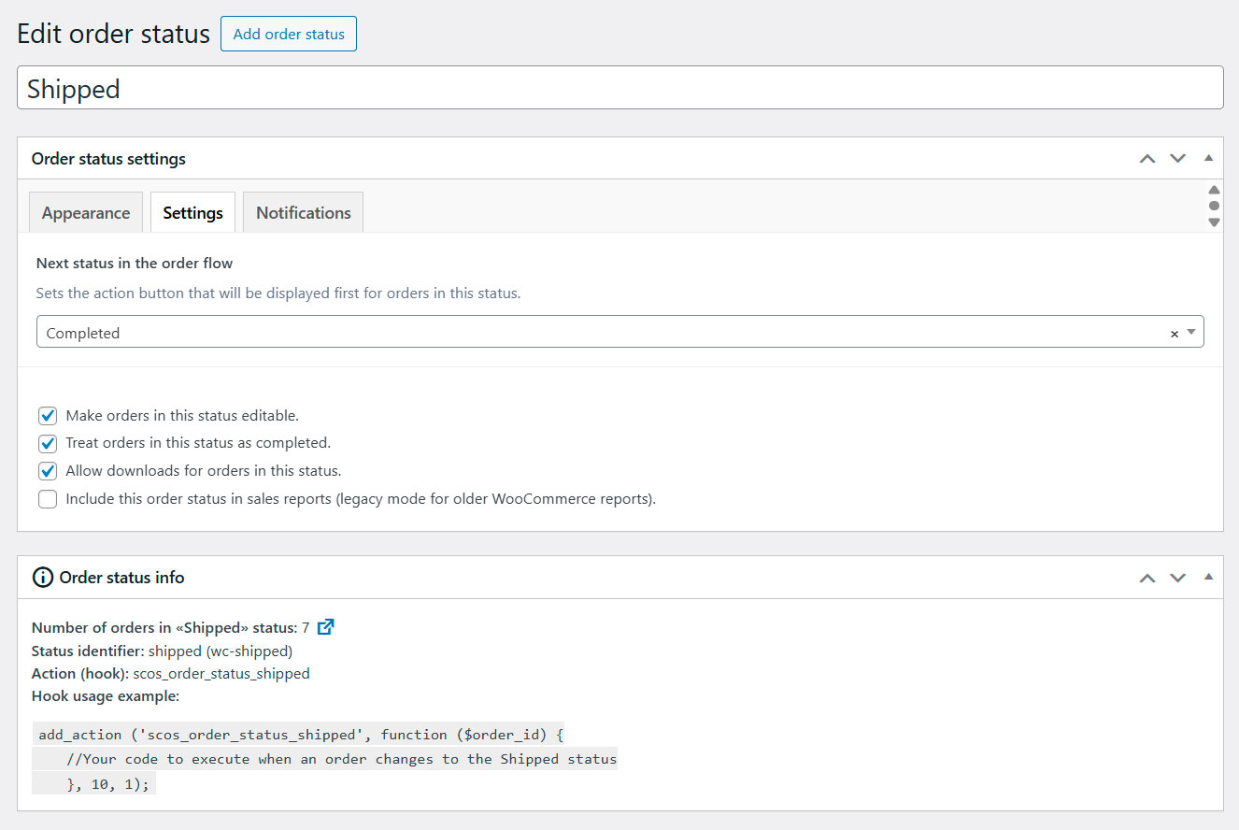The width and height of the screenshot is (1239, 830).
Task: Move the Order status info panel down
Action: (1177, 578)
